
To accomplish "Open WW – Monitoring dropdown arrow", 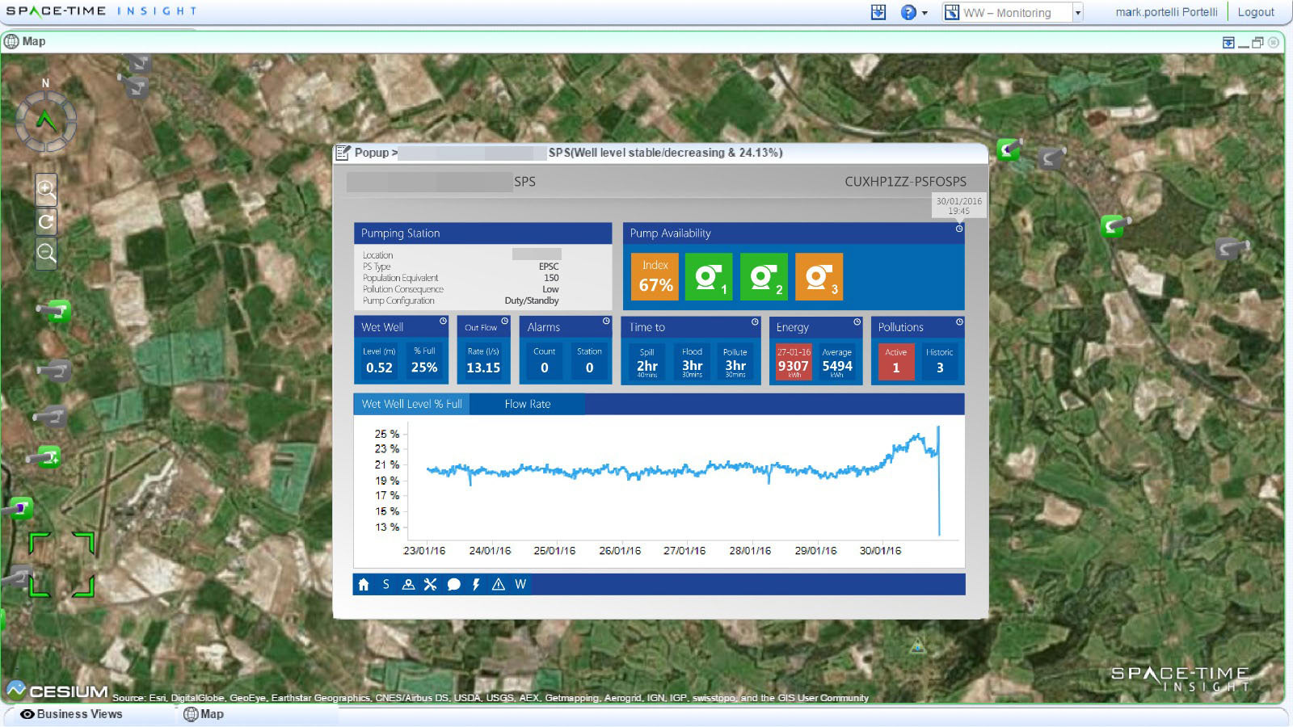I will point(1077,13).
